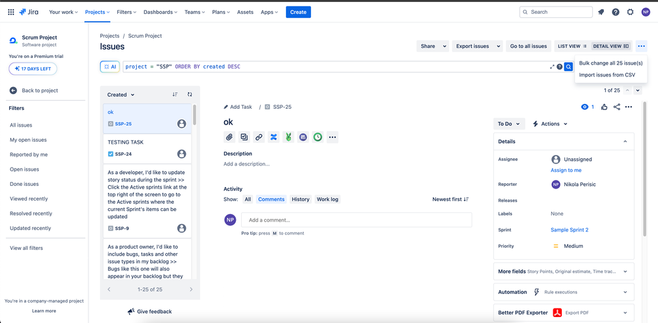
Task: Click Go to all issues button
Action: click(x=528, y=46)
